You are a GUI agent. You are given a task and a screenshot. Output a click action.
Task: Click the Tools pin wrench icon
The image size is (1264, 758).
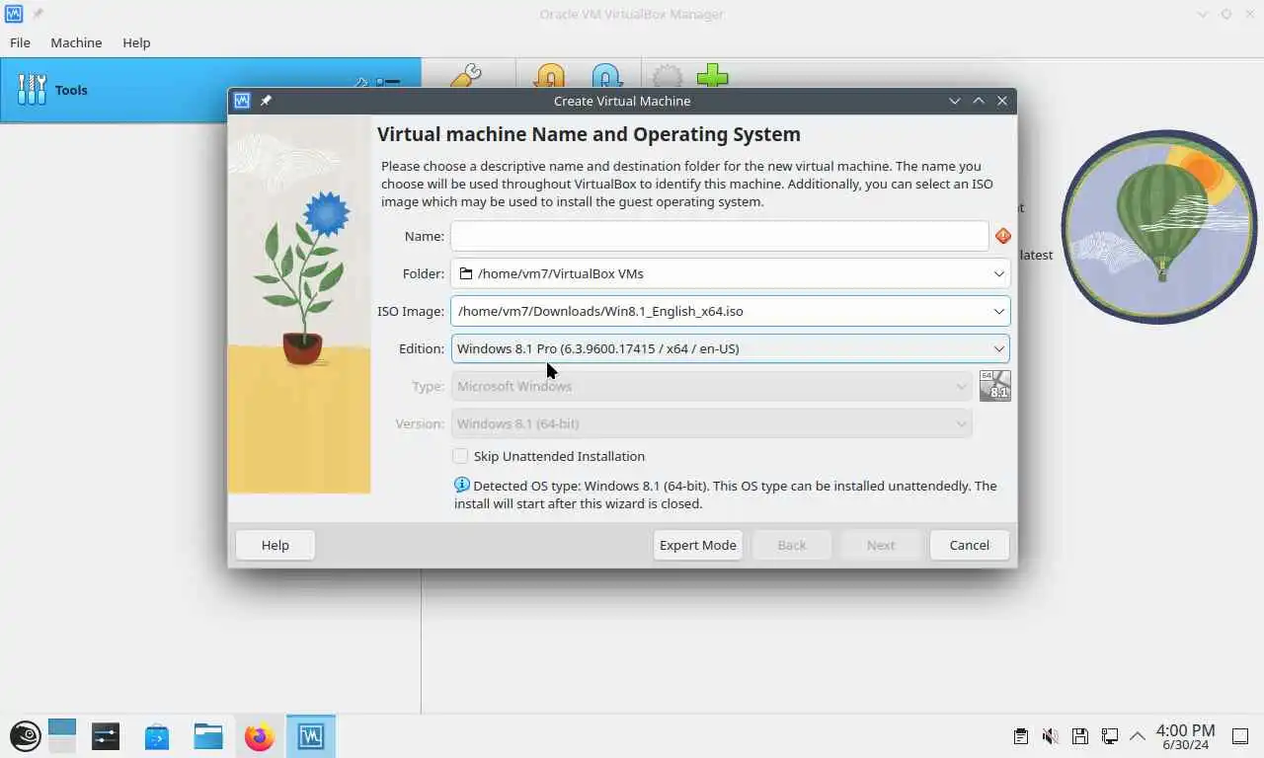tap(361, 83)
